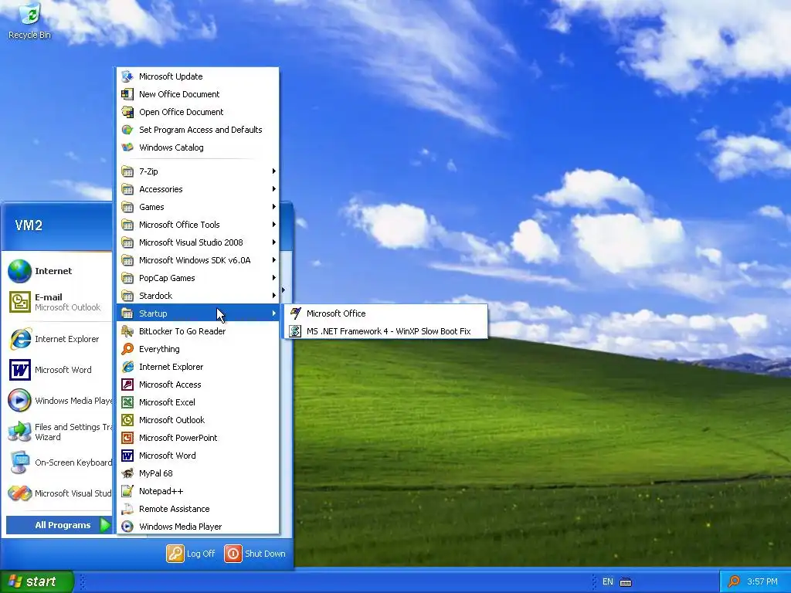This screenshot has height=593, width=791.
Task: Click the E-mail Outlook icon in Start menu
Action: click(19, 302)
